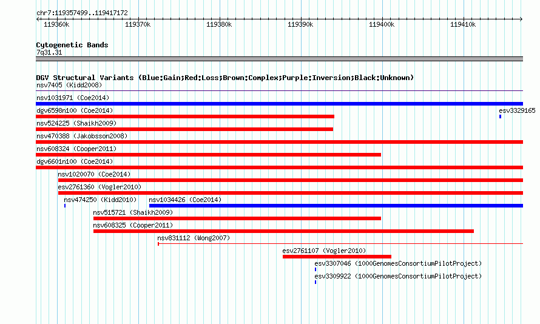Click the red bar under nsv608324
The height and width of the screenshot is (324, 540).
pyautogui.click(x=208, y=155)
